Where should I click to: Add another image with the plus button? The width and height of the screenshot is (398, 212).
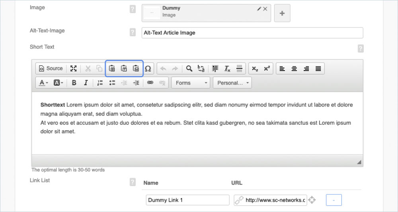click(x=282, y=13)
